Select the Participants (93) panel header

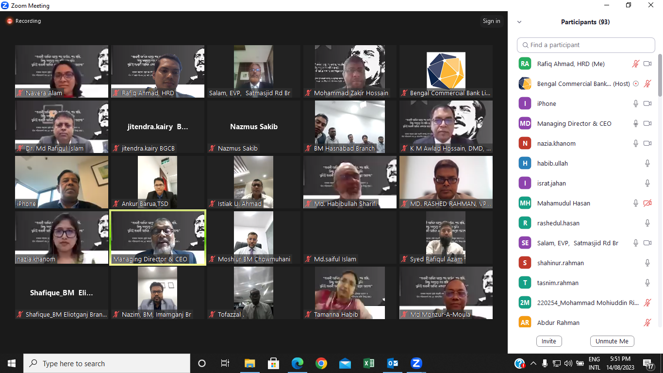point(585,22)
